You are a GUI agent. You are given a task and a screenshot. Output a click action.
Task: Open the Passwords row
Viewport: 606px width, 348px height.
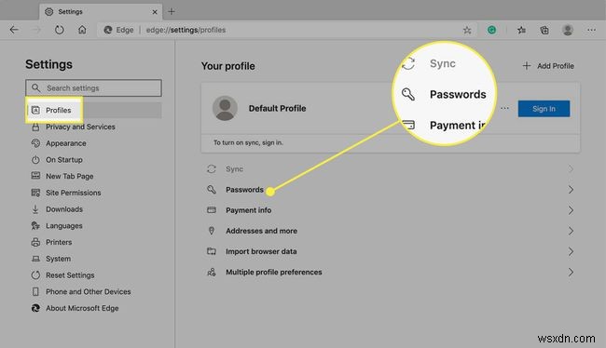point(391,190)
